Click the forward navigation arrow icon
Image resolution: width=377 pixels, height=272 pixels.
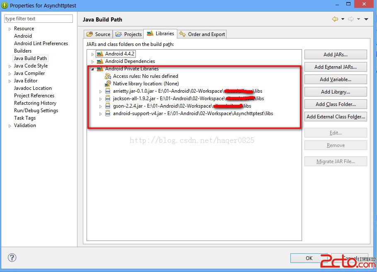click(x=351, y=19)
